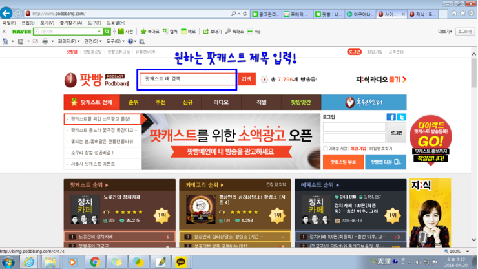Open the Windows Start button
Screen dimensions: 478x269
(x=8, y=263)
